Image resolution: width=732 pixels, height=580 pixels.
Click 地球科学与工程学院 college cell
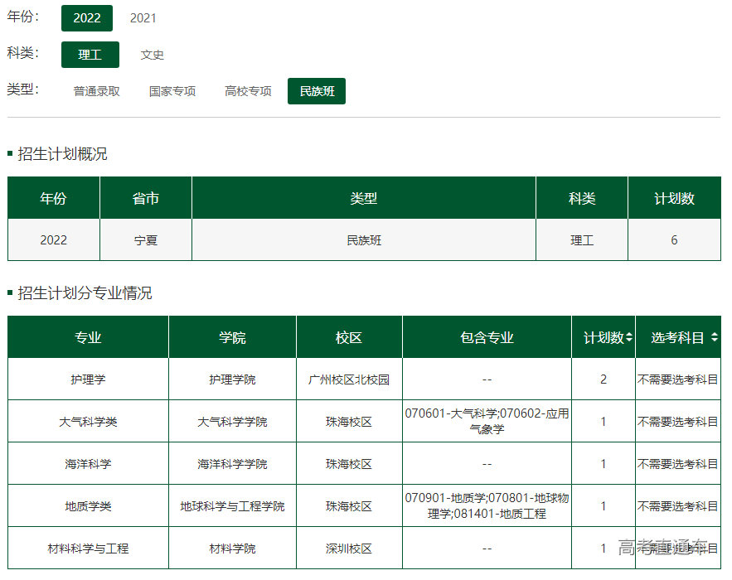pos(232,506)
